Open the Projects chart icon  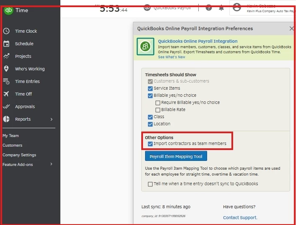pos(6,56)
